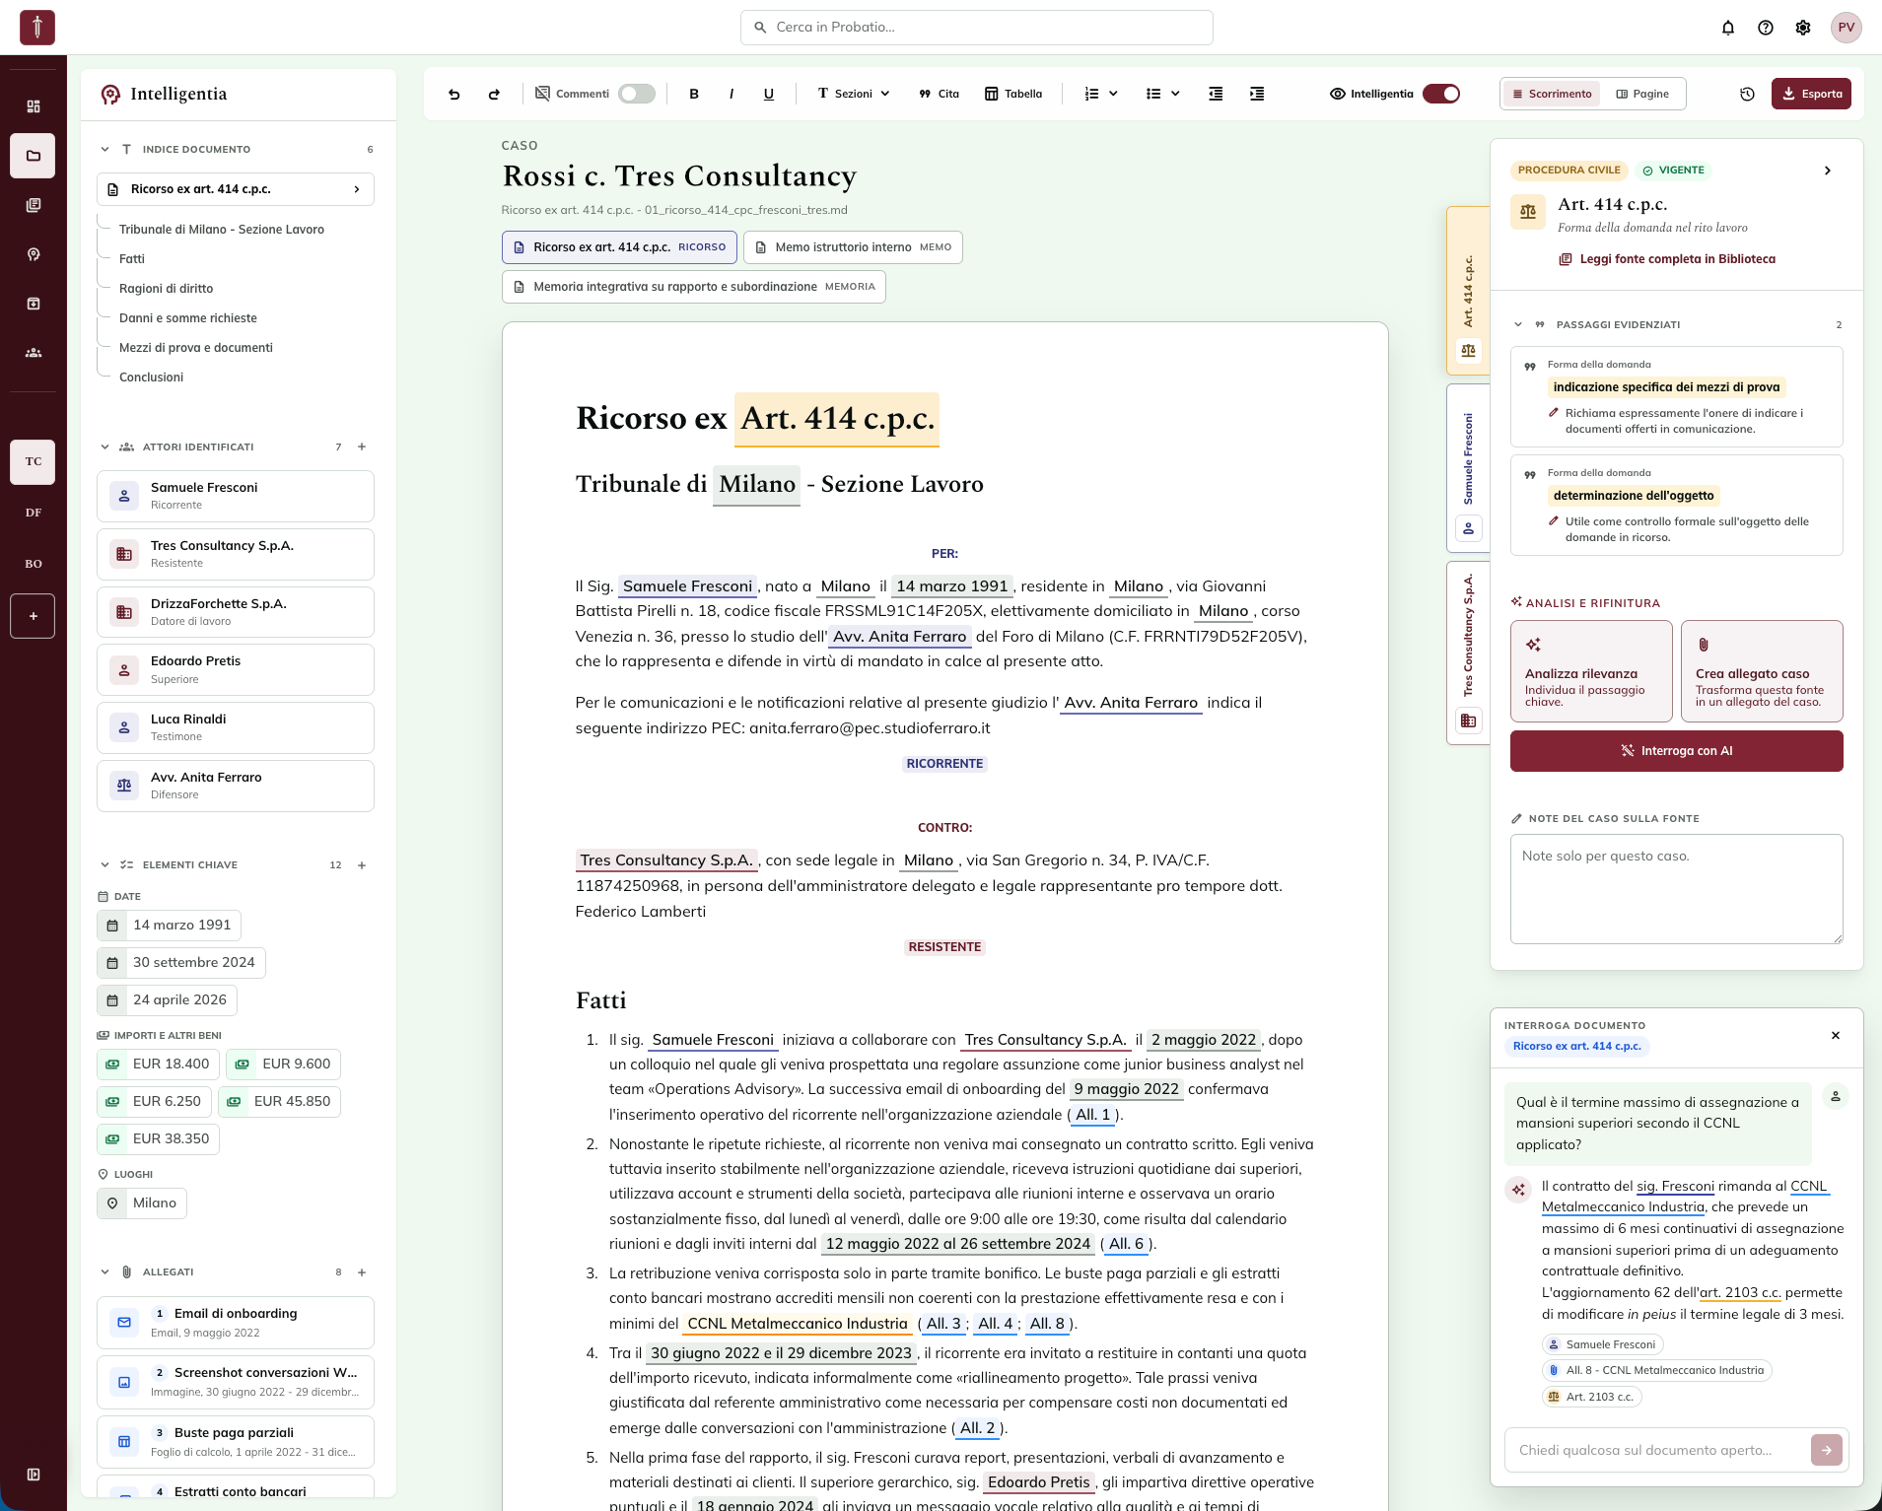Image resolution: width=1882 pixels, height=1511 pixels.
Task: Click Analizza rilevanza card
Action: click(x=1591, y=671)
